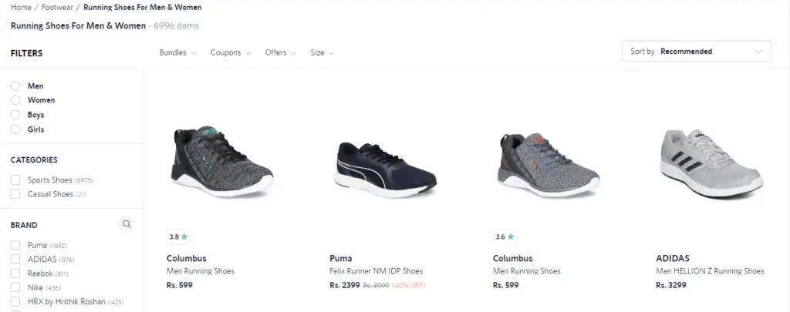The image size is (790, 312).
Task: Select the Women gender filter
Action: (x=15, y=100)
